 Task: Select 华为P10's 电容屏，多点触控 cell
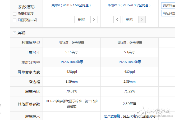pyautogui.click(x=130, y=42)
